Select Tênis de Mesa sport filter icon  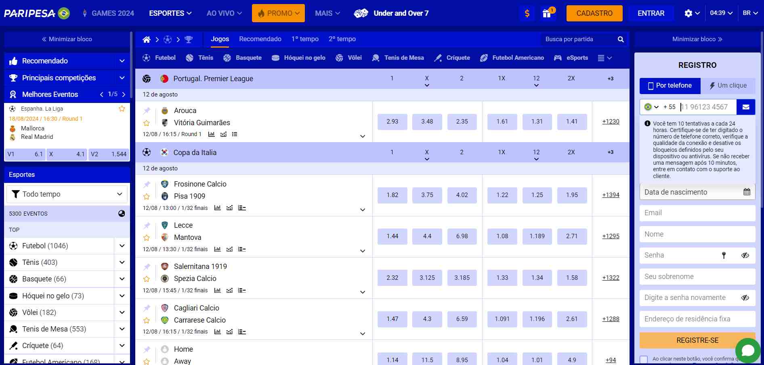[x=376, y=58]
